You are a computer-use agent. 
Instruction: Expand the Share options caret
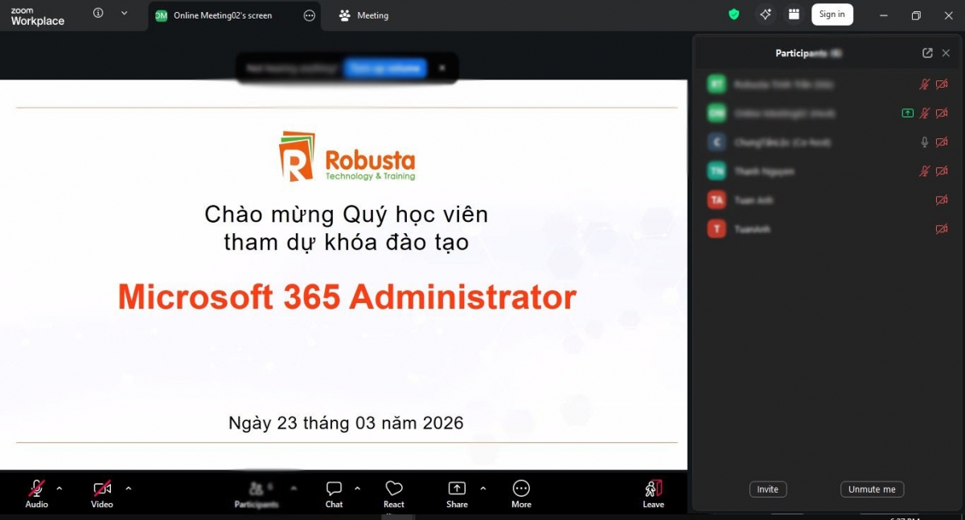point(482,488)
